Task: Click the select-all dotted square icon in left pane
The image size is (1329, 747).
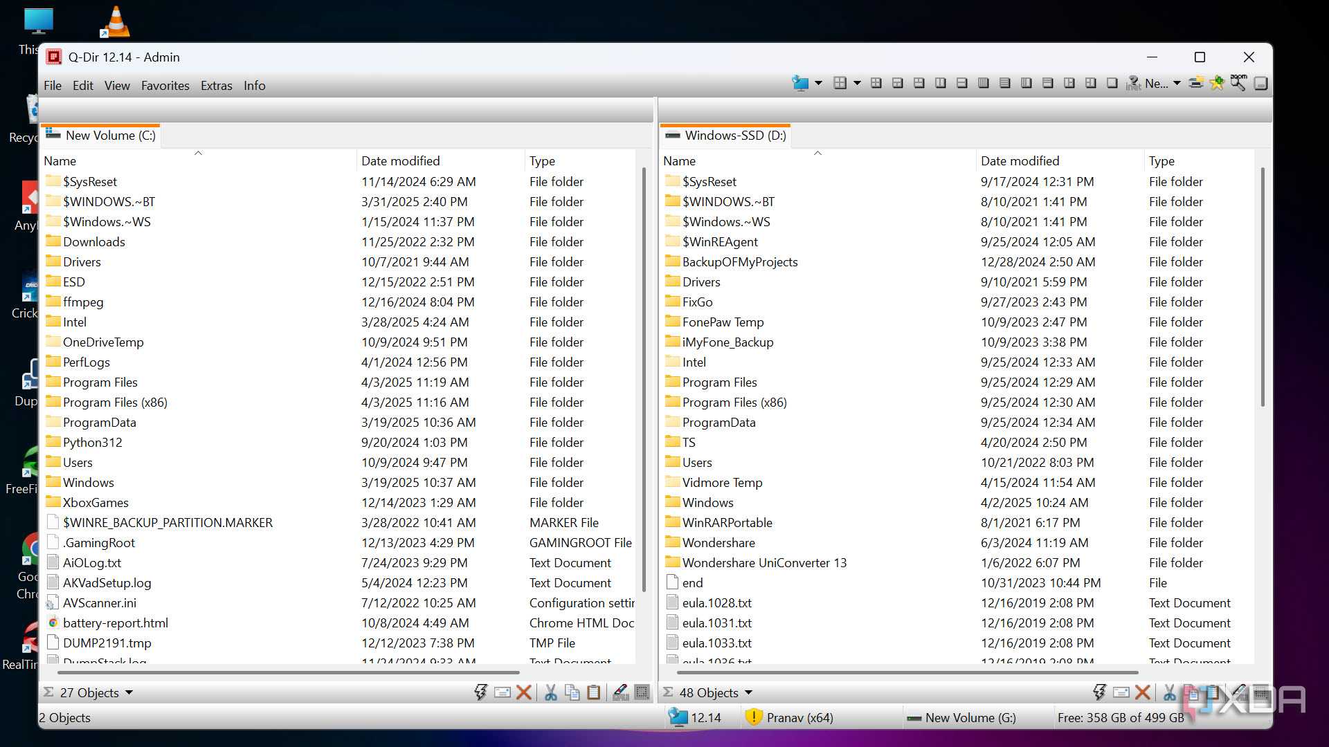Action: (642, 692)
